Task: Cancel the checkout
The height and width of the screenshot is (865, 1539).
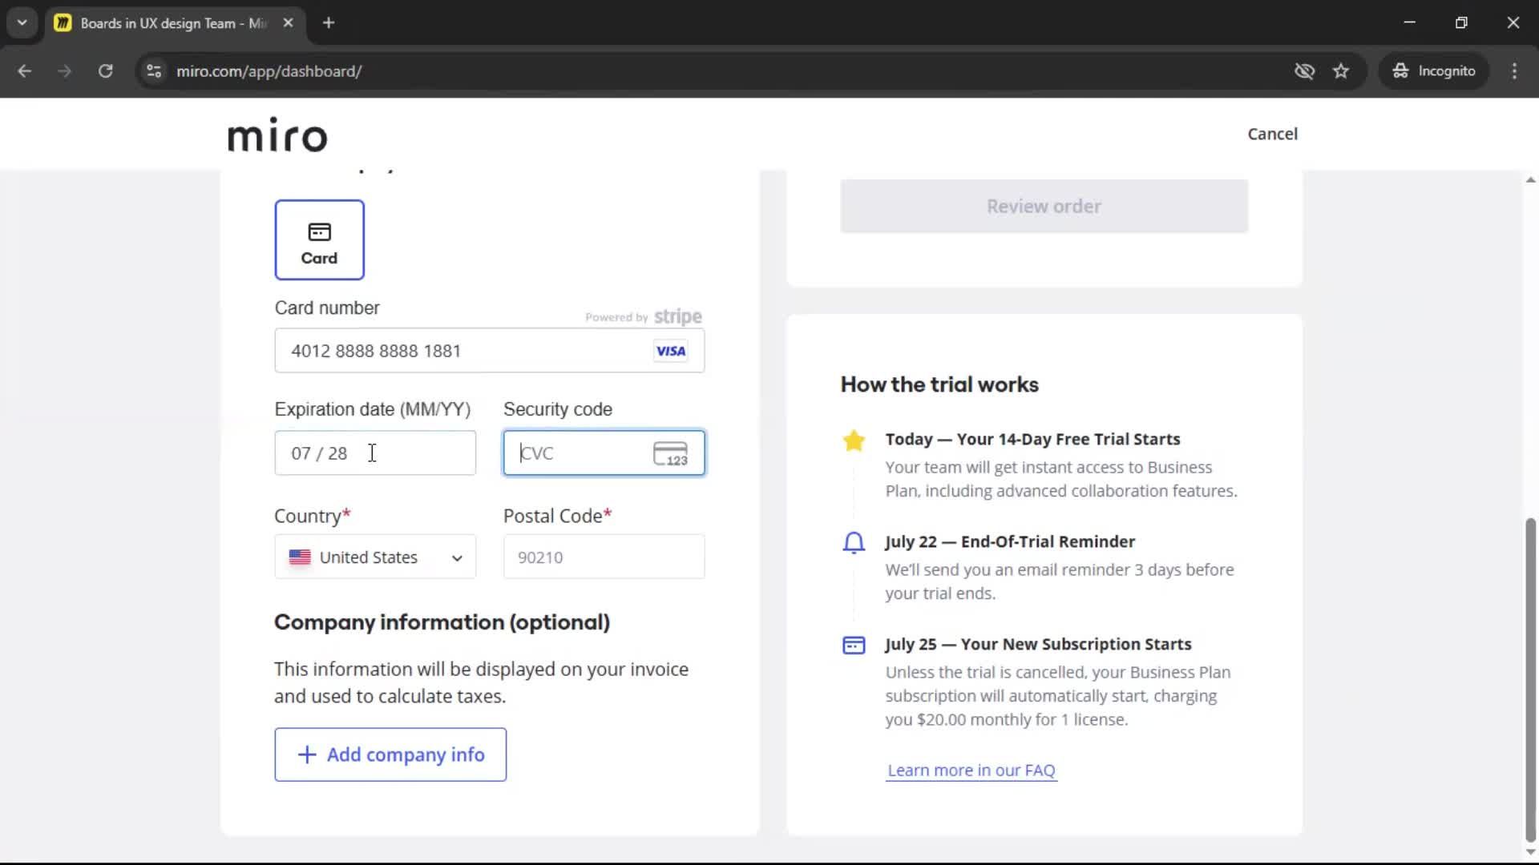Action: (x=1272, y=134)
